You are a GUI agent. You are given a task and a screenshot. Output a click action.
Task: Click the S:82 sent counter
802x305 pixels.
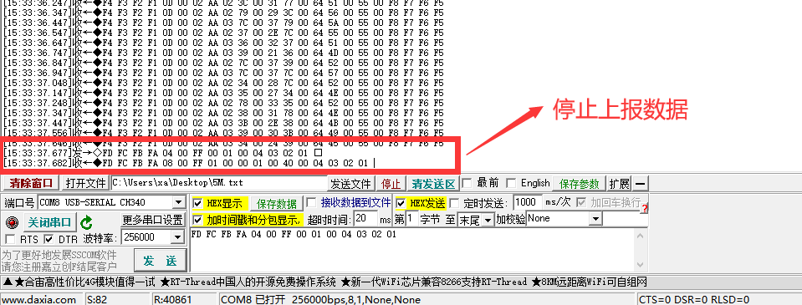coord(97,300)
